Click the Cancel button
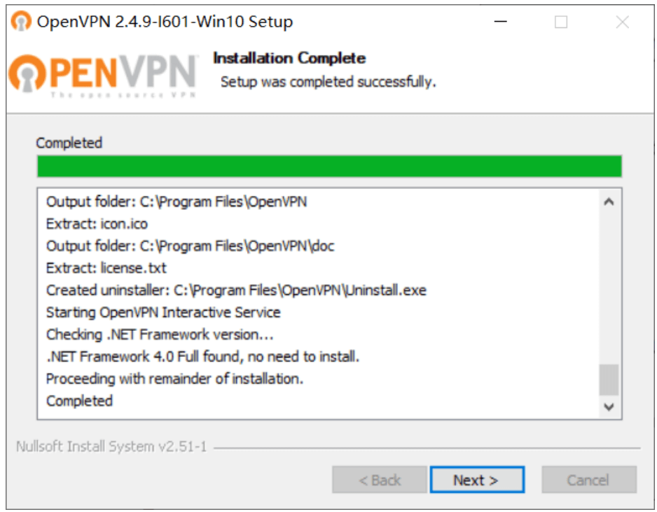The width and height of the screenshot is (657, 512). click(588, 480)
